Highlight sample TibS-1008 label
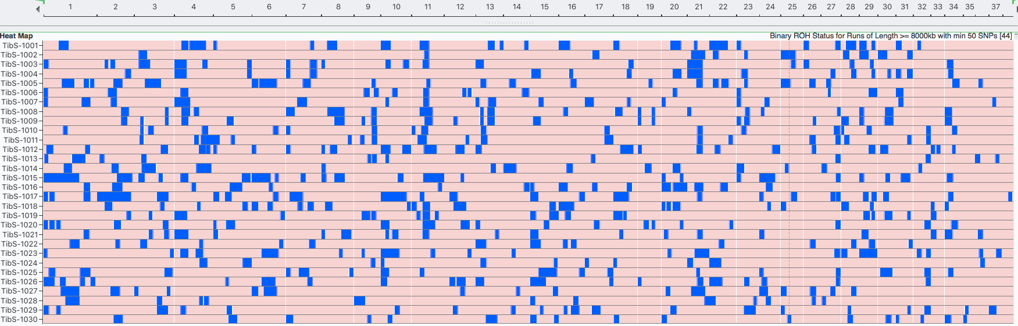The image size is (1018, 326). [20, 112]
